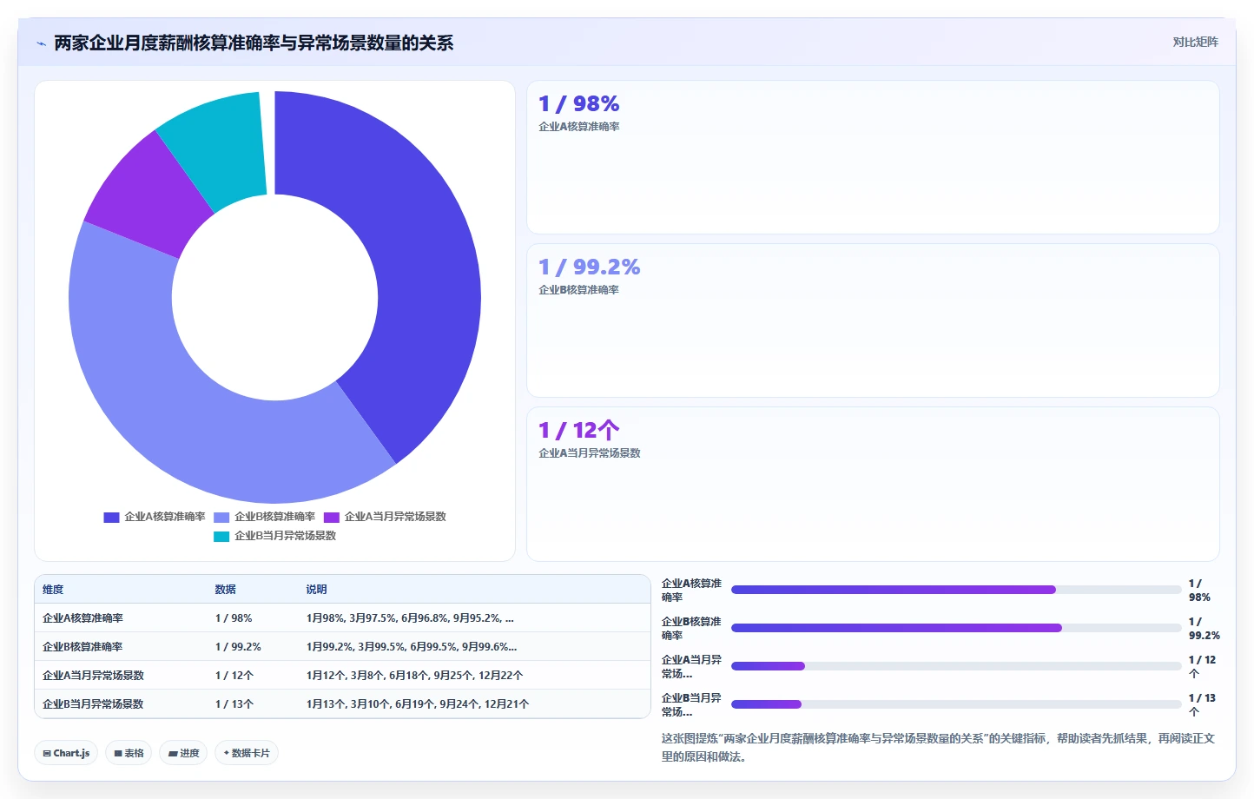The width and height of the screenshot is (1254, 799).
Task: Click the 维度 column header
Action: click(x=53, y=590)
